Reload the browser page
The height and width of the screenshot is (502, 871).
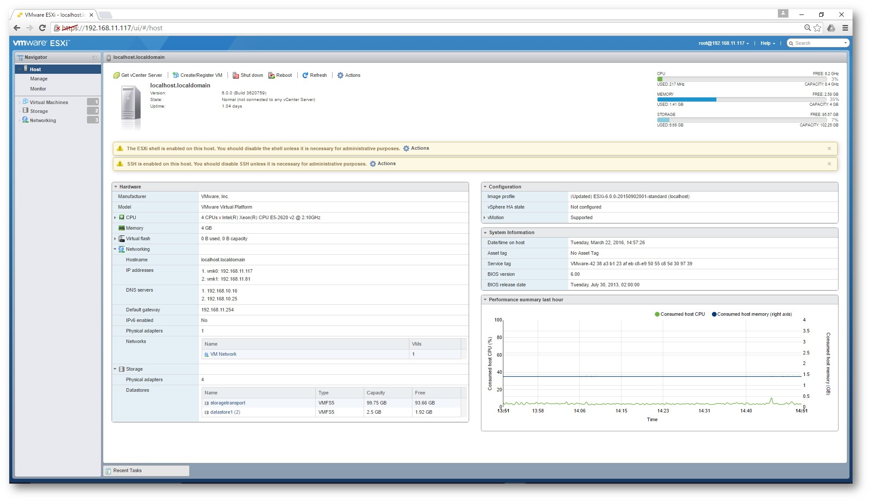[43, 28]
